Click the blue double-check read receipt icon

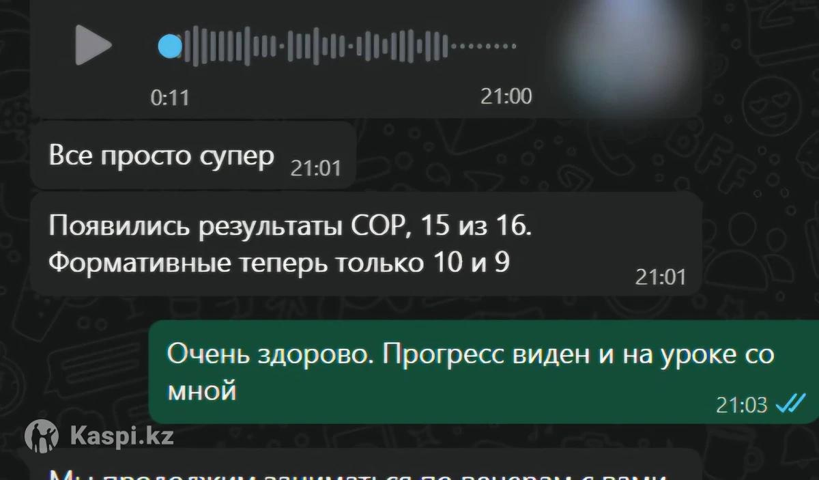[790, 405]
